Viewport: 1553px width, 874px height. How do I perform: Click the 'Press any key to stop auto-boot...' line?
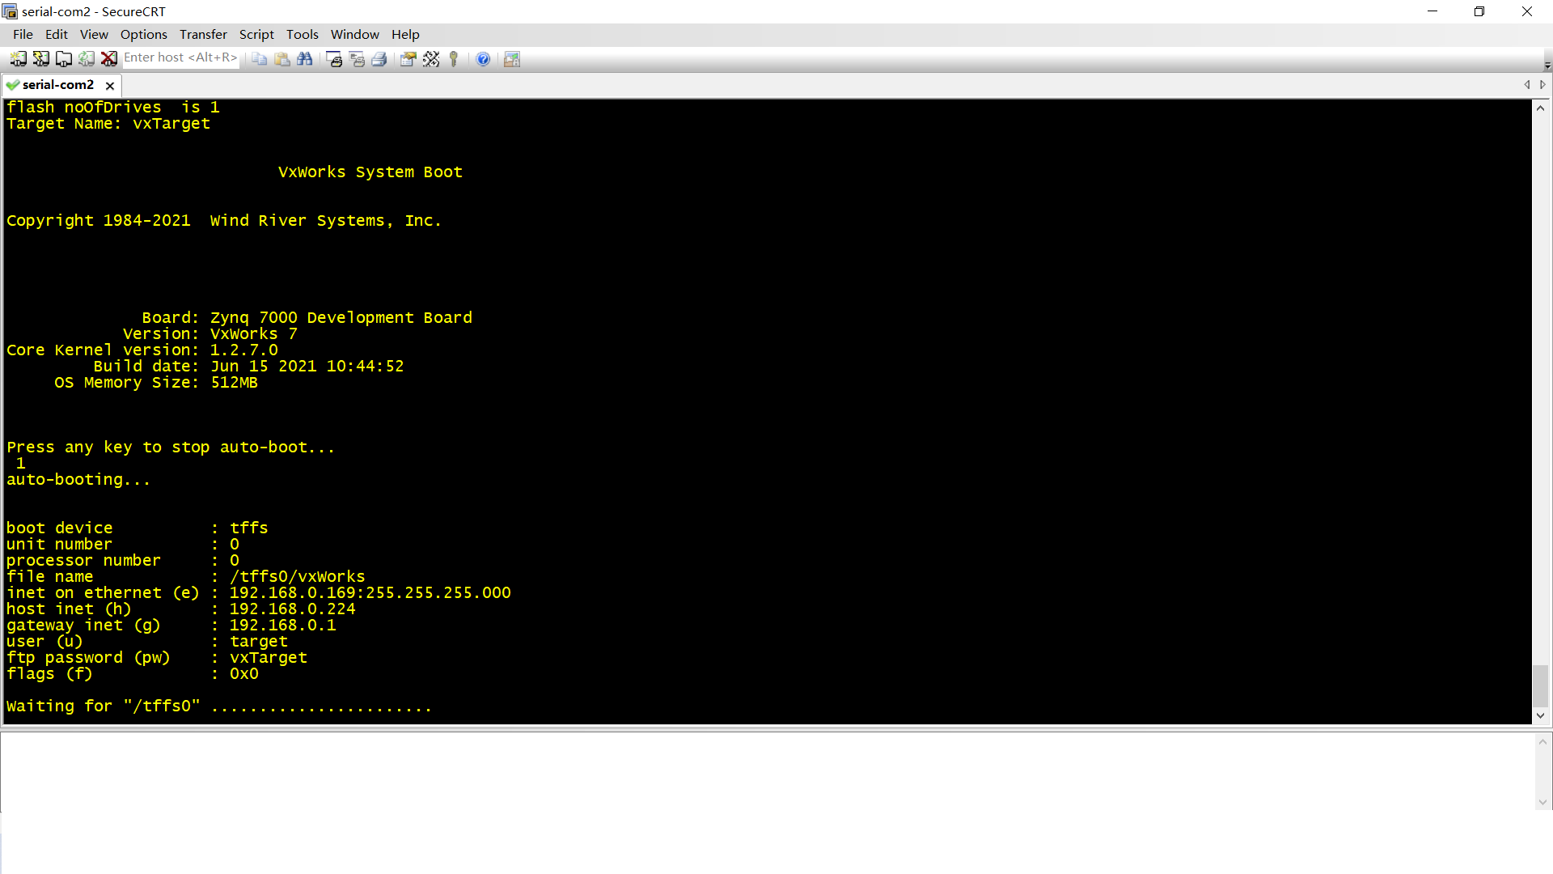pyautogui.click(x=171, y=447)
